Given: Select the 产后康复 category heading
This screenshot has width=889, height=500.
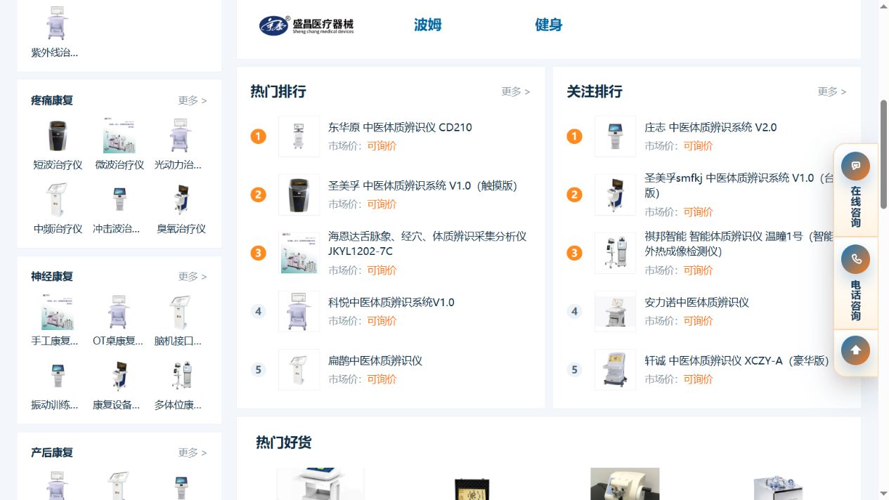Looking at the screenshot, I should (x=52, y=453).
